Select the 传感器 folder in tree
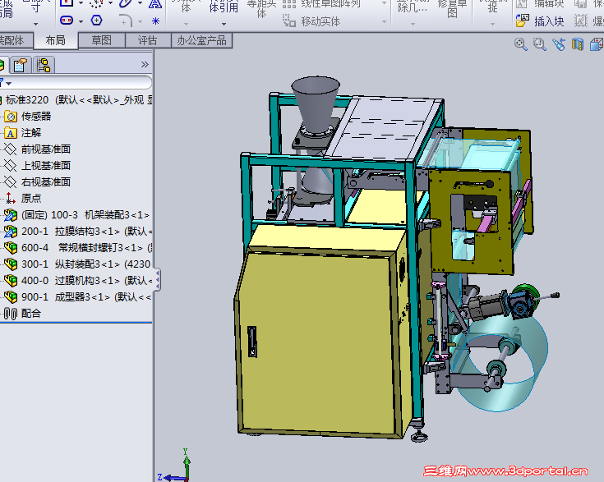The width and height of the screenshot is (604, 482). [27, 117]
